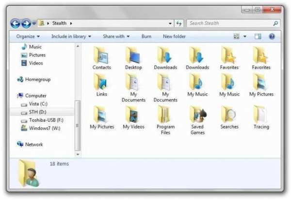Select Network in the navigation pane
Screen dimensions: 291x200
(x=30, y=144)
